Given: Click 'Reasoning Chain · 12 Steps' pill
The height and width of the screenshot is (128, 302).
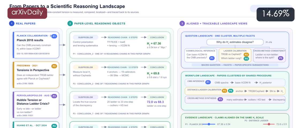Looking at the screenshot, I should pos(123,67).
